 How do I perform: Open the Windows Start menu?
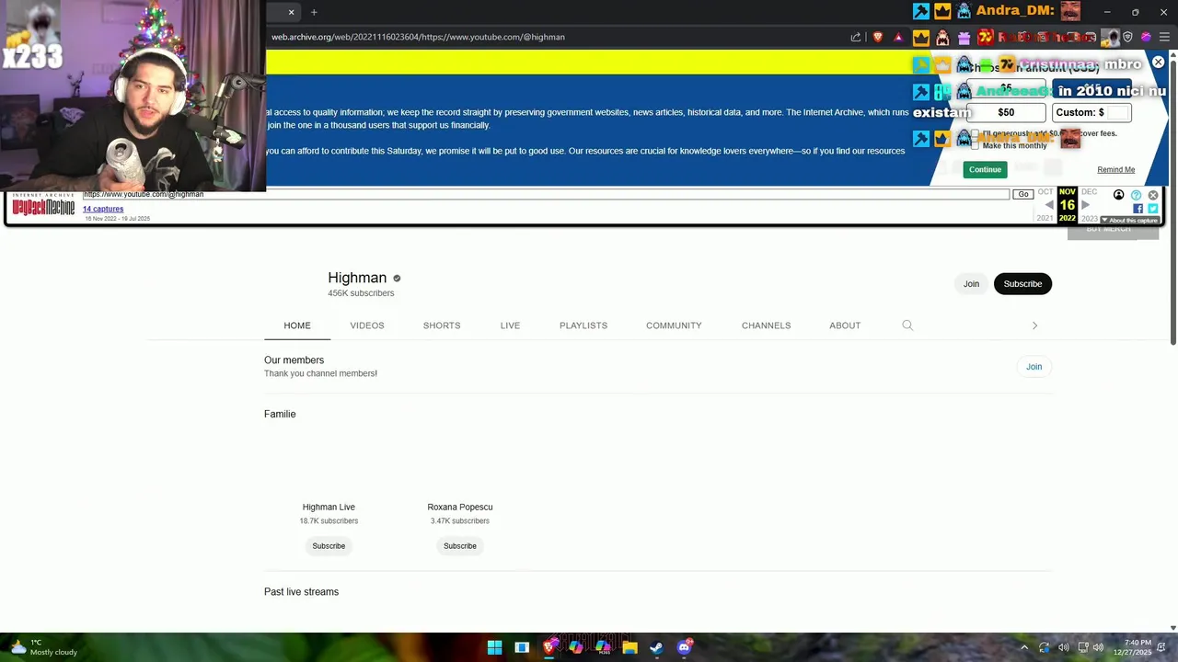(494, 647)
